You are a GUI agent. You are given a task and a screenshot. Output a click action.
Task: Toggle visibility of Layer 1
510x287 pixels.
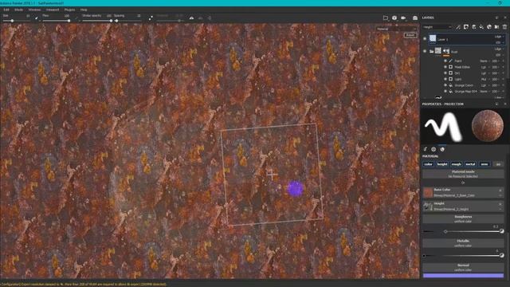(425, 39)
